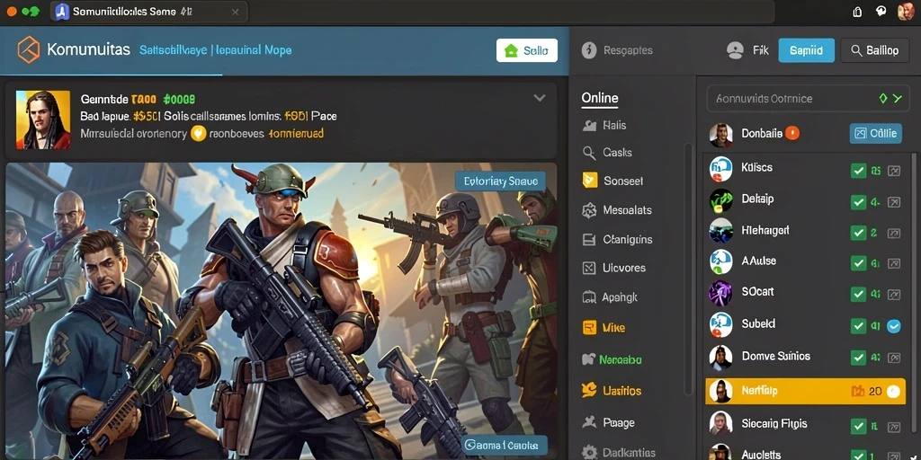921x460 pixels.
Task: Uncheck the Domve Sainios checkbox
Action: (x=859, y=357)
